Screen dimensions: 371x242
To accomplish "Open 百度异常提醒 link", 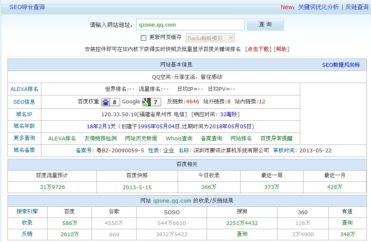I will tap(276, 138).
